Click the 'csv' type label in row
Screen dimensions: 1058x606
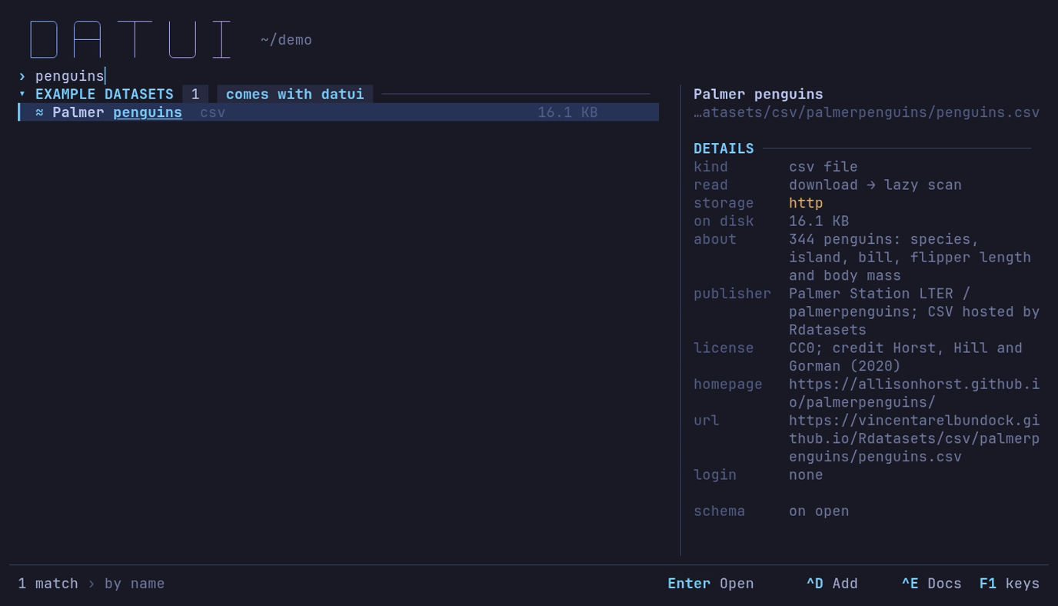pos(213,112)
